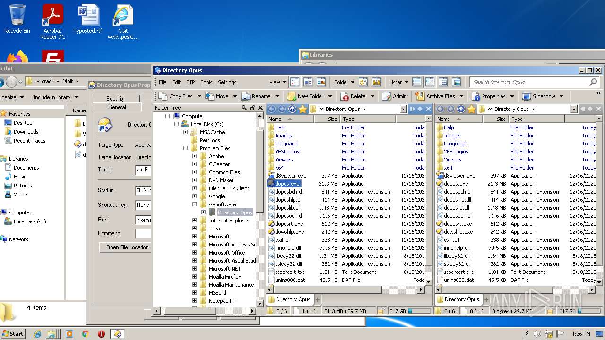Screen dimensions: 605x340
Task: Open the File menu
Action: pos(163,82)
